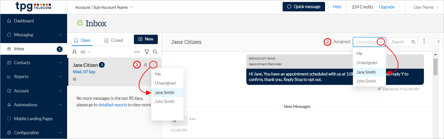Select John Smith in the Assigned dropdown list

click(366, 81)
